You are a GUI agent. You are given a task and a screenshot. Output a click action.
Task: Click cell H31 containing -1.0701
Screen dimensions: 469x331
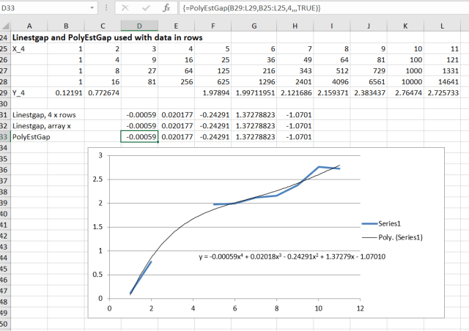coord(295,114)
